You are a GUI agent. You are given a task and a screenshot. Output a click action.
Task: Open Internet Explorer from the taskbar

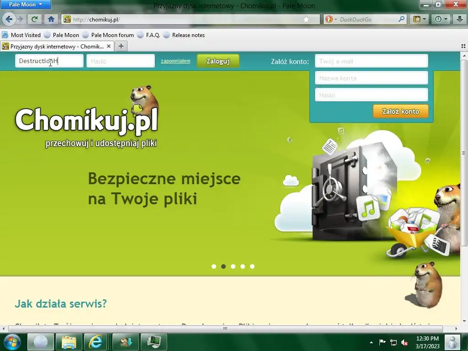click(96, 342)
